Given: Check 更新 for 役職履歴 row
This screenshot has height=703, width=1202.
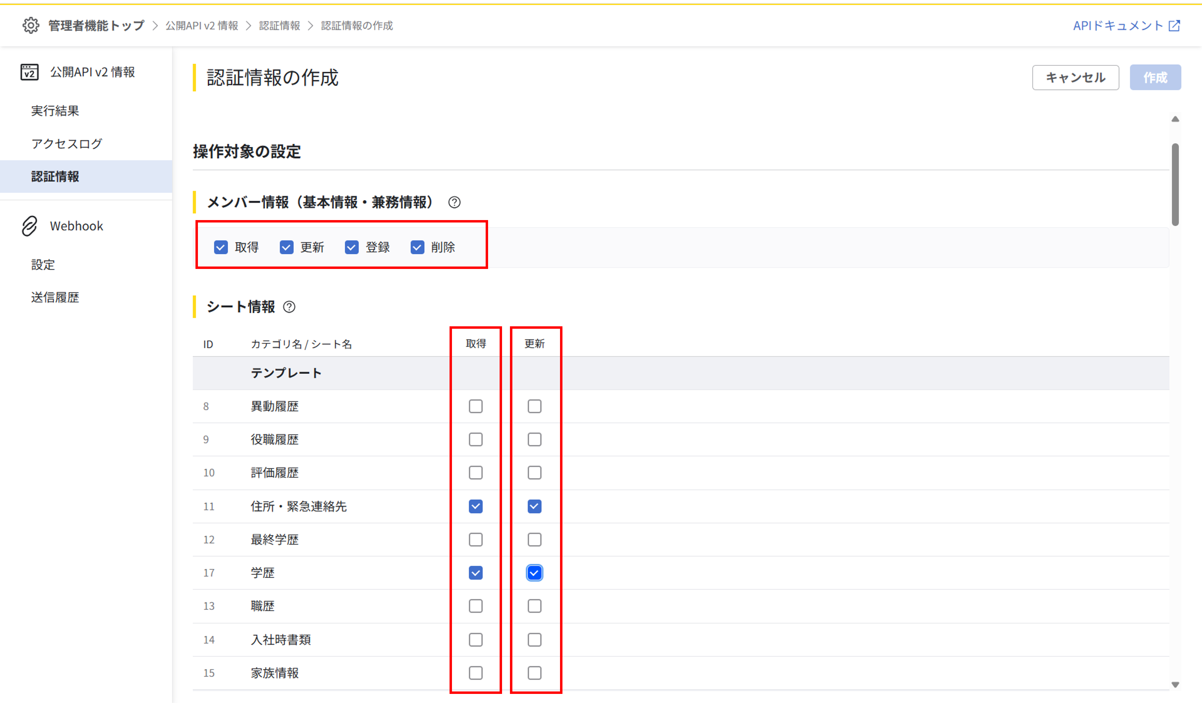Looking at the screenshot, I should pos(534,439).
